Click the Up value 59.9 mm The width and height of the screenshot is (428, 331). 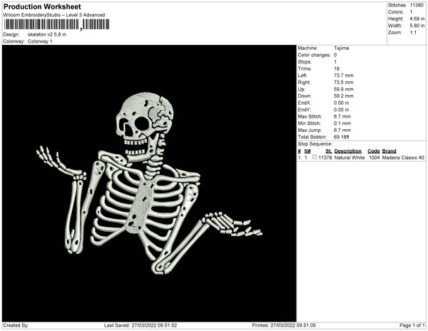[x=343, y=89]
